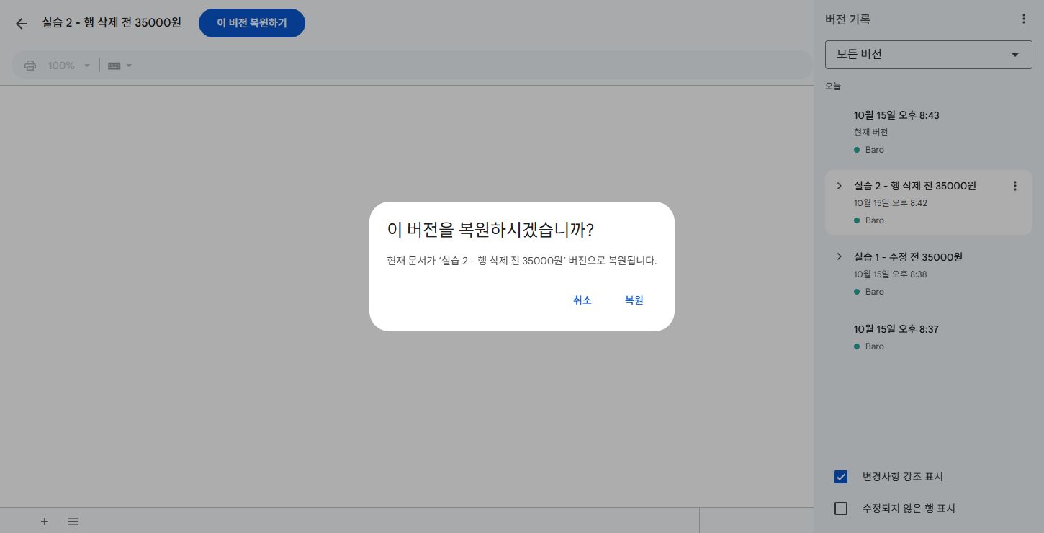Open the 100% zoom dropdown
1044x533 pixels.
[x=69, y=66]
